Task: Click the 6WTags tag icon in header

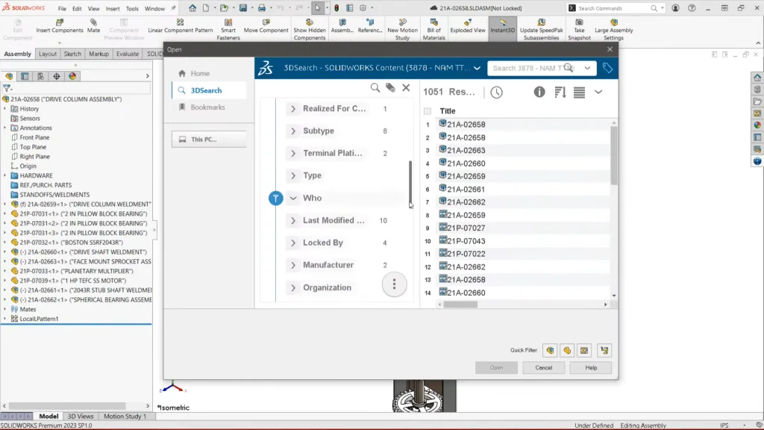Action: point(607,68)
